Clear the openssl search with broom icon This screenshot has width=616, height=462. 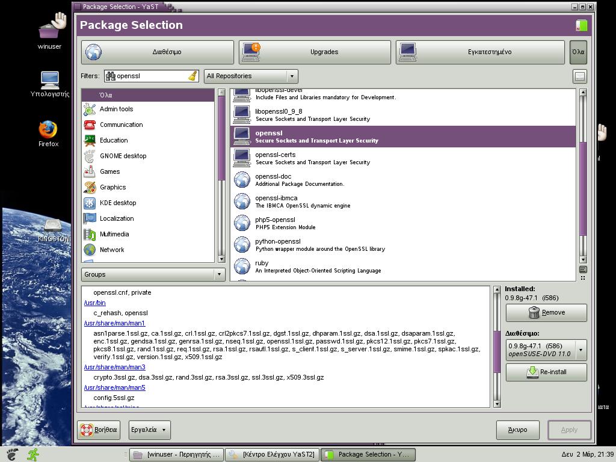pos(192,76)
